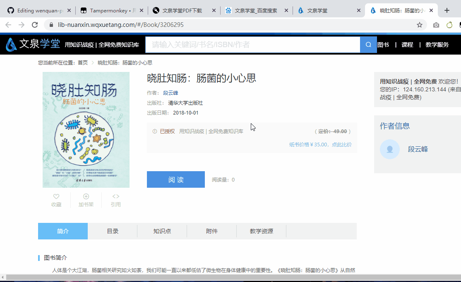Click 段云峰 in the 作者信息 panel
Screen dimensions: 461x282
[x=418, y=149]
